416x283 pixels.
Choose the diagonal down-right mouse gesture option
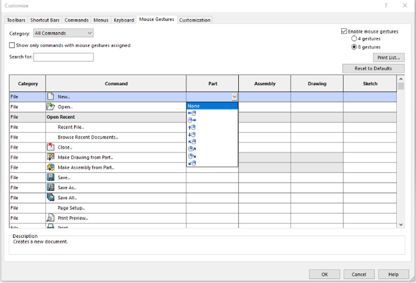click(192, 156)
